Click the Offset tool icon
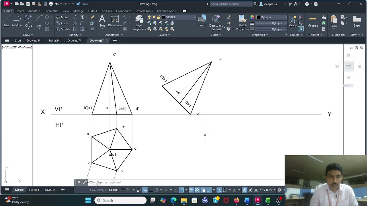The width and height of the screenshot is (367, 206). point(92,29)
